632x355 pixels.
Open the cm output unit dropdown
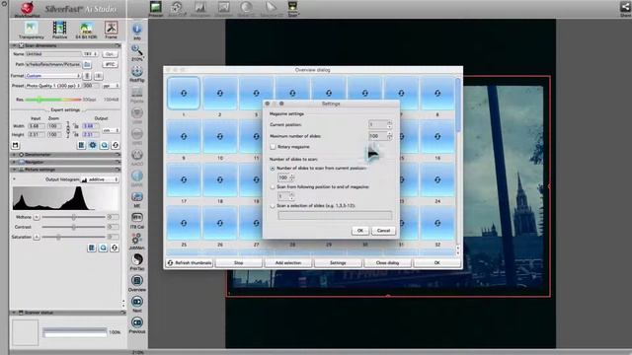coord(111,130)
